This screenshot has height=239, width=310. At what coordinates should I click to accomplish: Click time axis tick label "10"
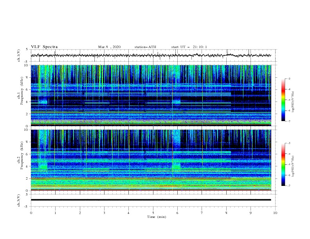coord(275,213)
